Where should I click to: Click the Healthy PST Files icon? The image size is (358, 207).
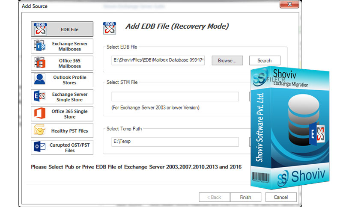click(39, 130)
